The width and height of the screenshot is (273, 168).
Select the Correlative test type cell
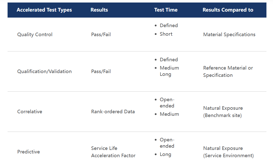[29, 111]
